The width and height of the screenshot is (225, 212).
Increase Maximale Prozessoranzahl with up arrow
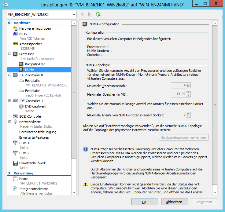coord(189,84)
